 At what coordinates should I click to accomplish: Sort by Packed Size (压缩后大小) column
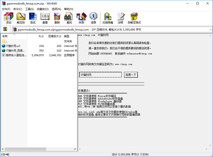(x=54, y=36)
